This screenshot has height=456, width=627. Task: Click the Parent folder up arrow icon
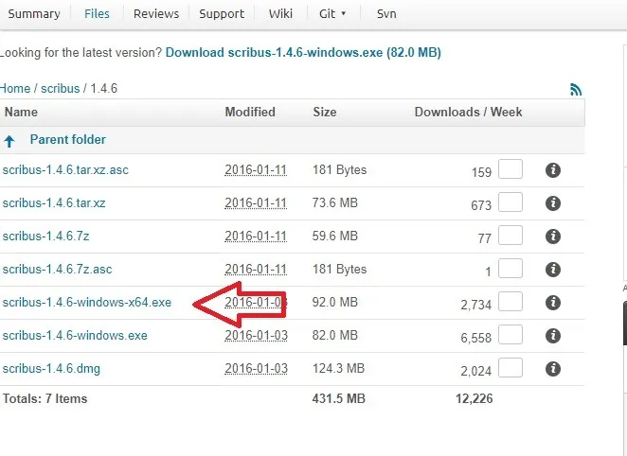(9, 141)
